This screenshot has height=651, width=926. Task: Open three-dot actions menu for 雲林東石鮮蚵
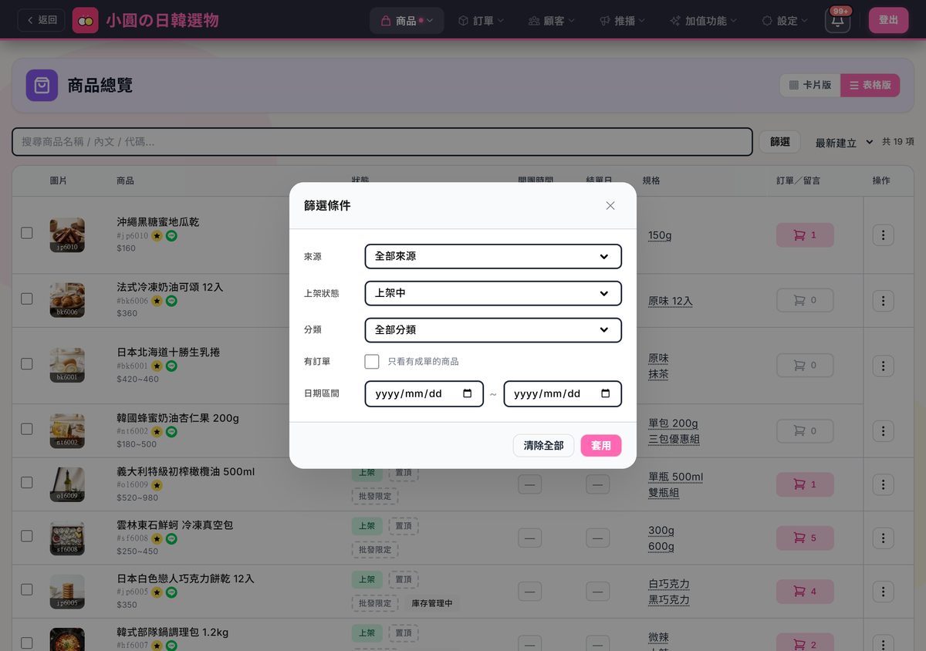tap(884, 538)
